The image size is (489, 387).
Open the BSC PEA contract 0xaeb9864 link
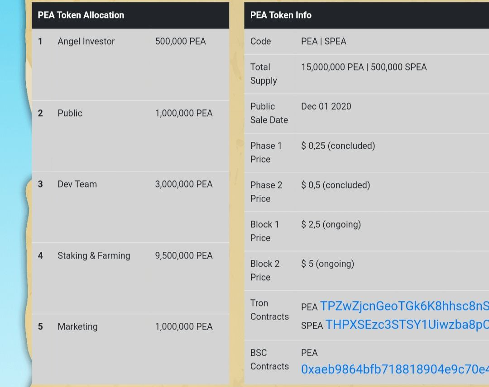(x=395, y=369)
